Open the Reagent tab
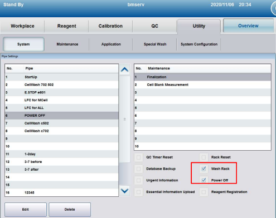 point(66,26)
